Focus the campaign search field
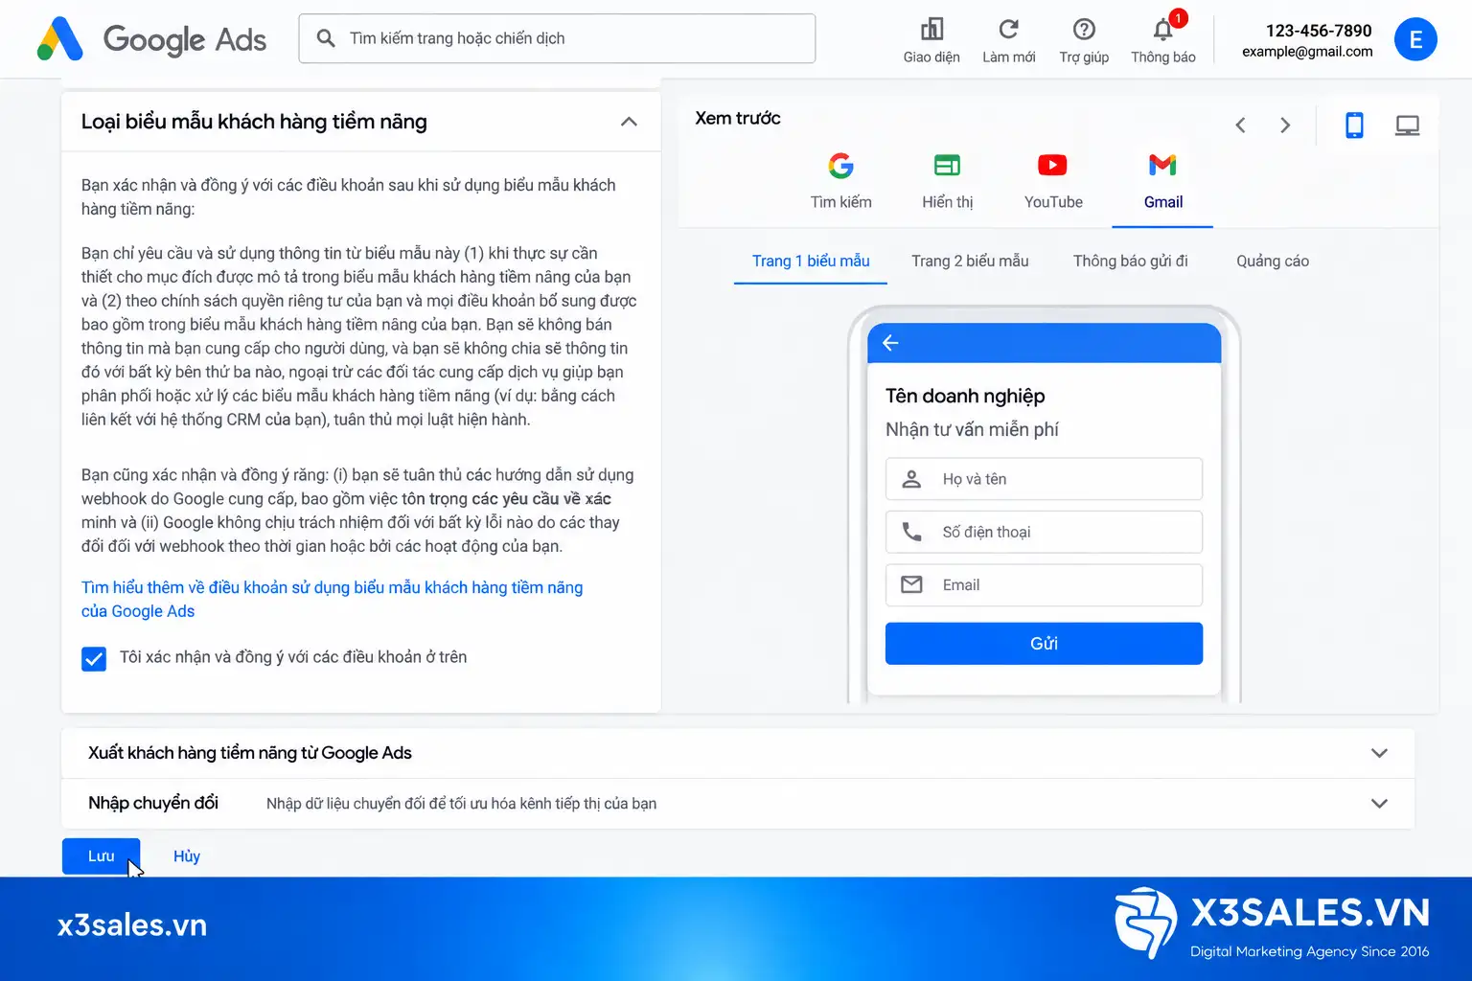 click(x=557, y=38)
